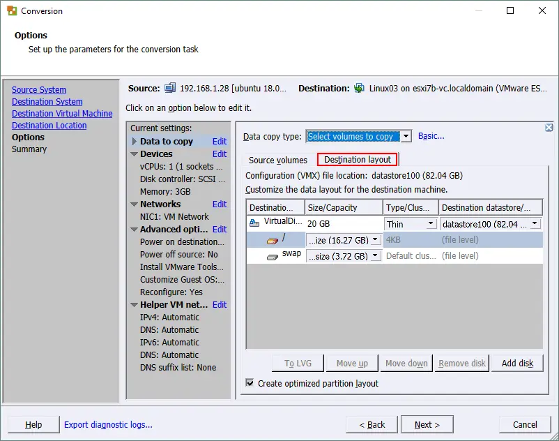Click the Summary step label
Screen dimensions: 559x441
pos(29,149)
